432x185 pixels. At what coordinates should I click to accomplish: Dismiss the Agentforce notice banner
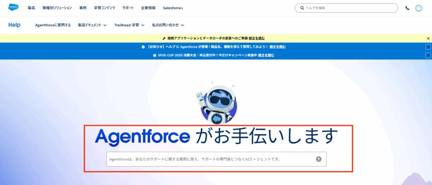pos(428,47)
